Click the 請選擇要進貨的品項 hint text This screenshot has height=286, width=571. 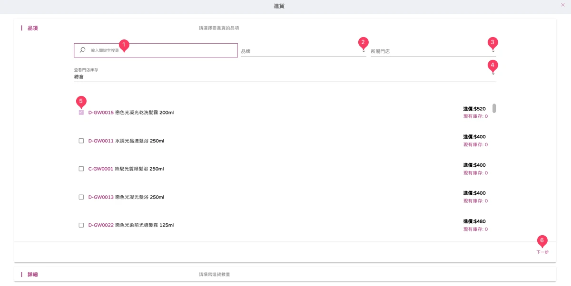(x=219, y=28)
